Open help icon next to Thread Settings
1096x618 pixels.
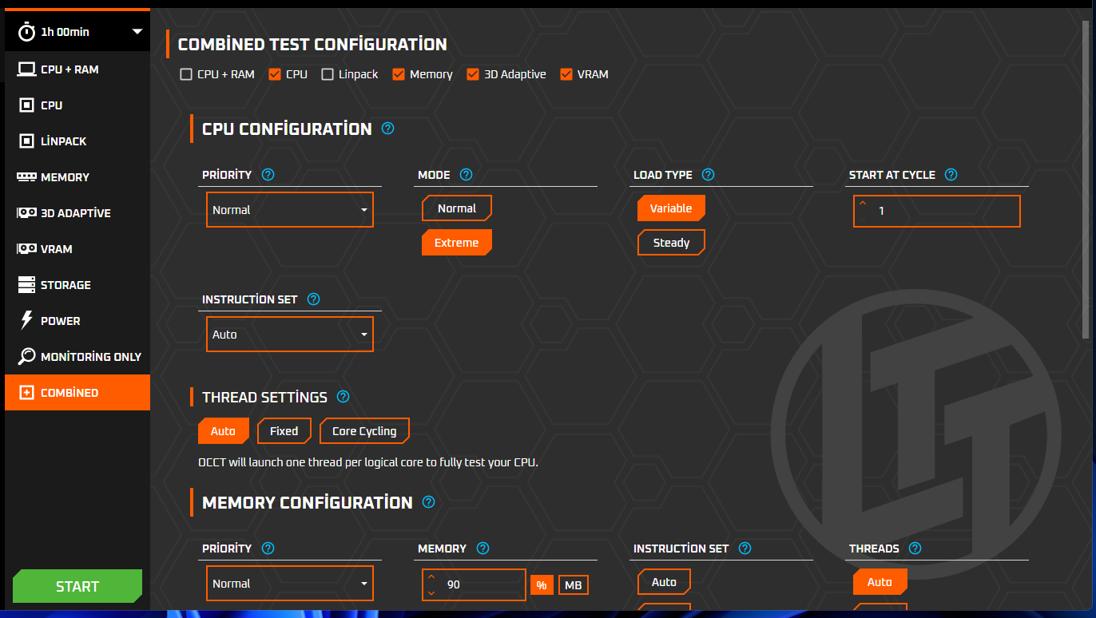click(x=343, y=396)
